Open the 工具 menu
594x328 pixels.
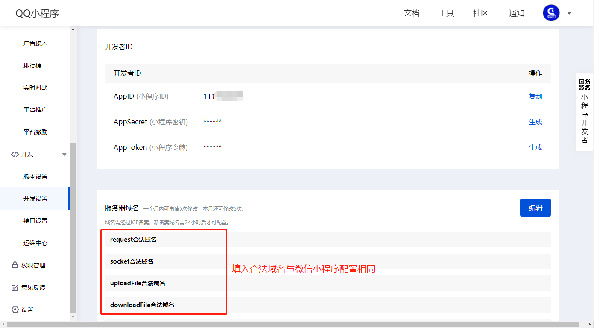446,13
